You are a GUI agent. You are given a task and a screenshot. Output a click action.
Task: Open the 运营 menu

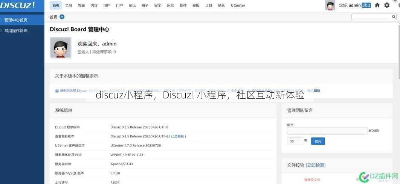170,5
